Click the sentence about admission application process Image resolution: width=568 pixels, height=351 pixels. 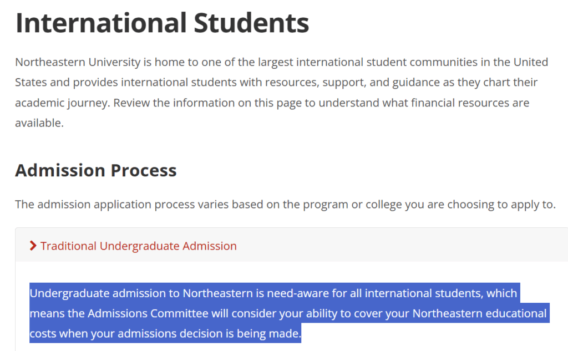285,204
